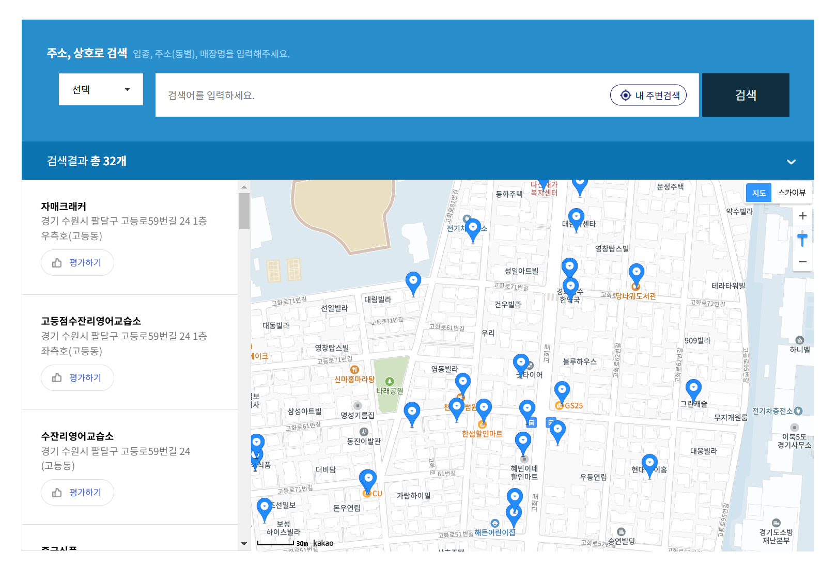Image resolution: width=837 pixels, height=567 pixels.
Task: Click the 하니빌 marker icon
Action: [x=800, y=340]
